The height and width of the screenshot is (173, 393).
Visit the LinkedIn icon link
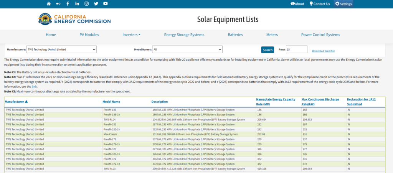click(x=77, y=4)
